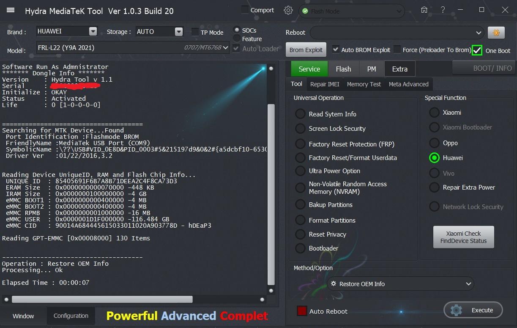The image size is (517, 328).
Task: Open the hamburger menu icon
Action: 11,11
